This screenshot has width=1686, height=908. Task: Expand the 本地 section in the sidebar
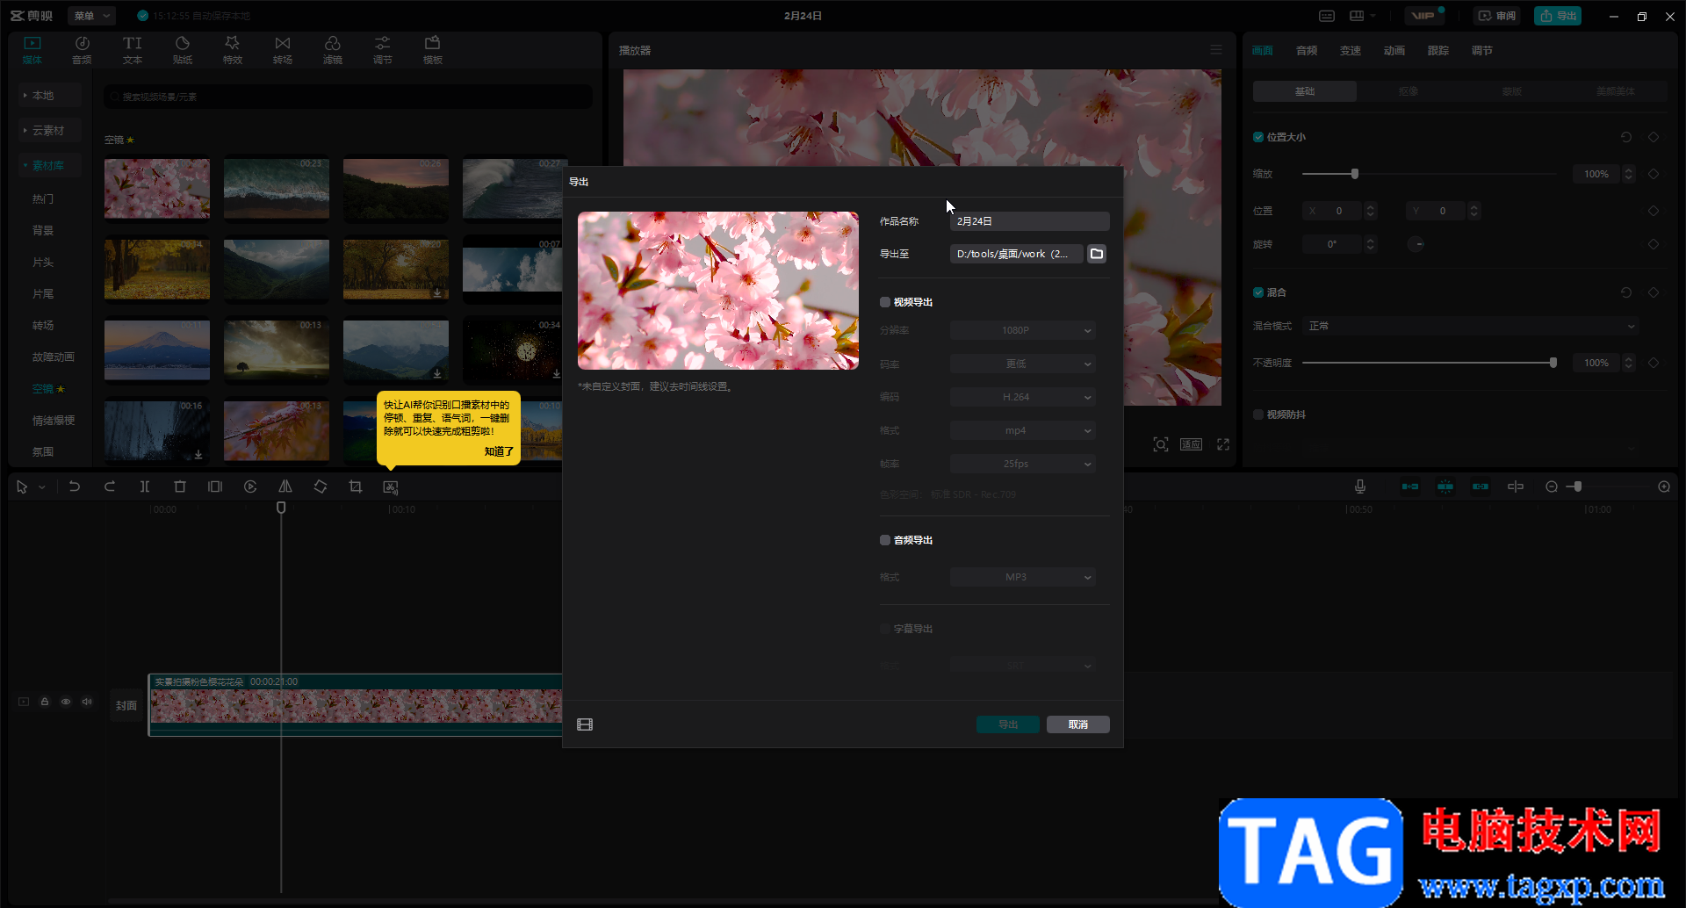tap(49, 95)
